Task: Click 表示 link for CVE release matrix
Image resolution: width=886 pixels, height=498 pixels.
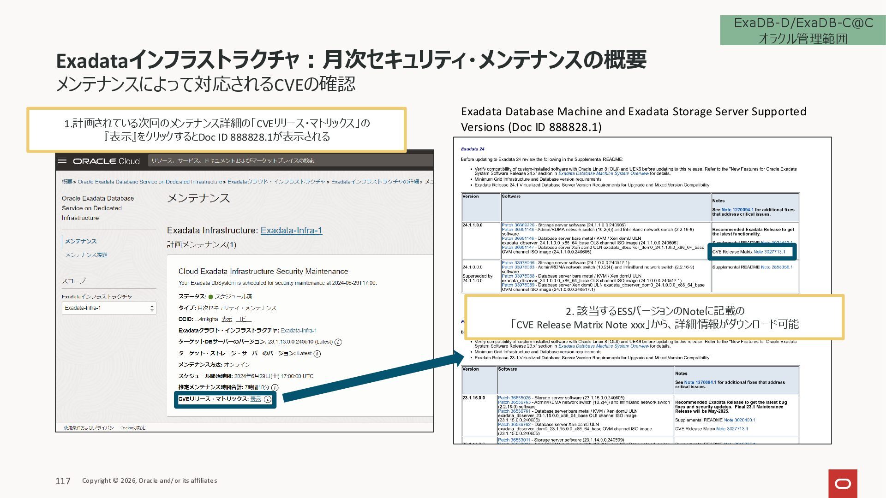Action: pyautogui.click(x=255, y=399)
